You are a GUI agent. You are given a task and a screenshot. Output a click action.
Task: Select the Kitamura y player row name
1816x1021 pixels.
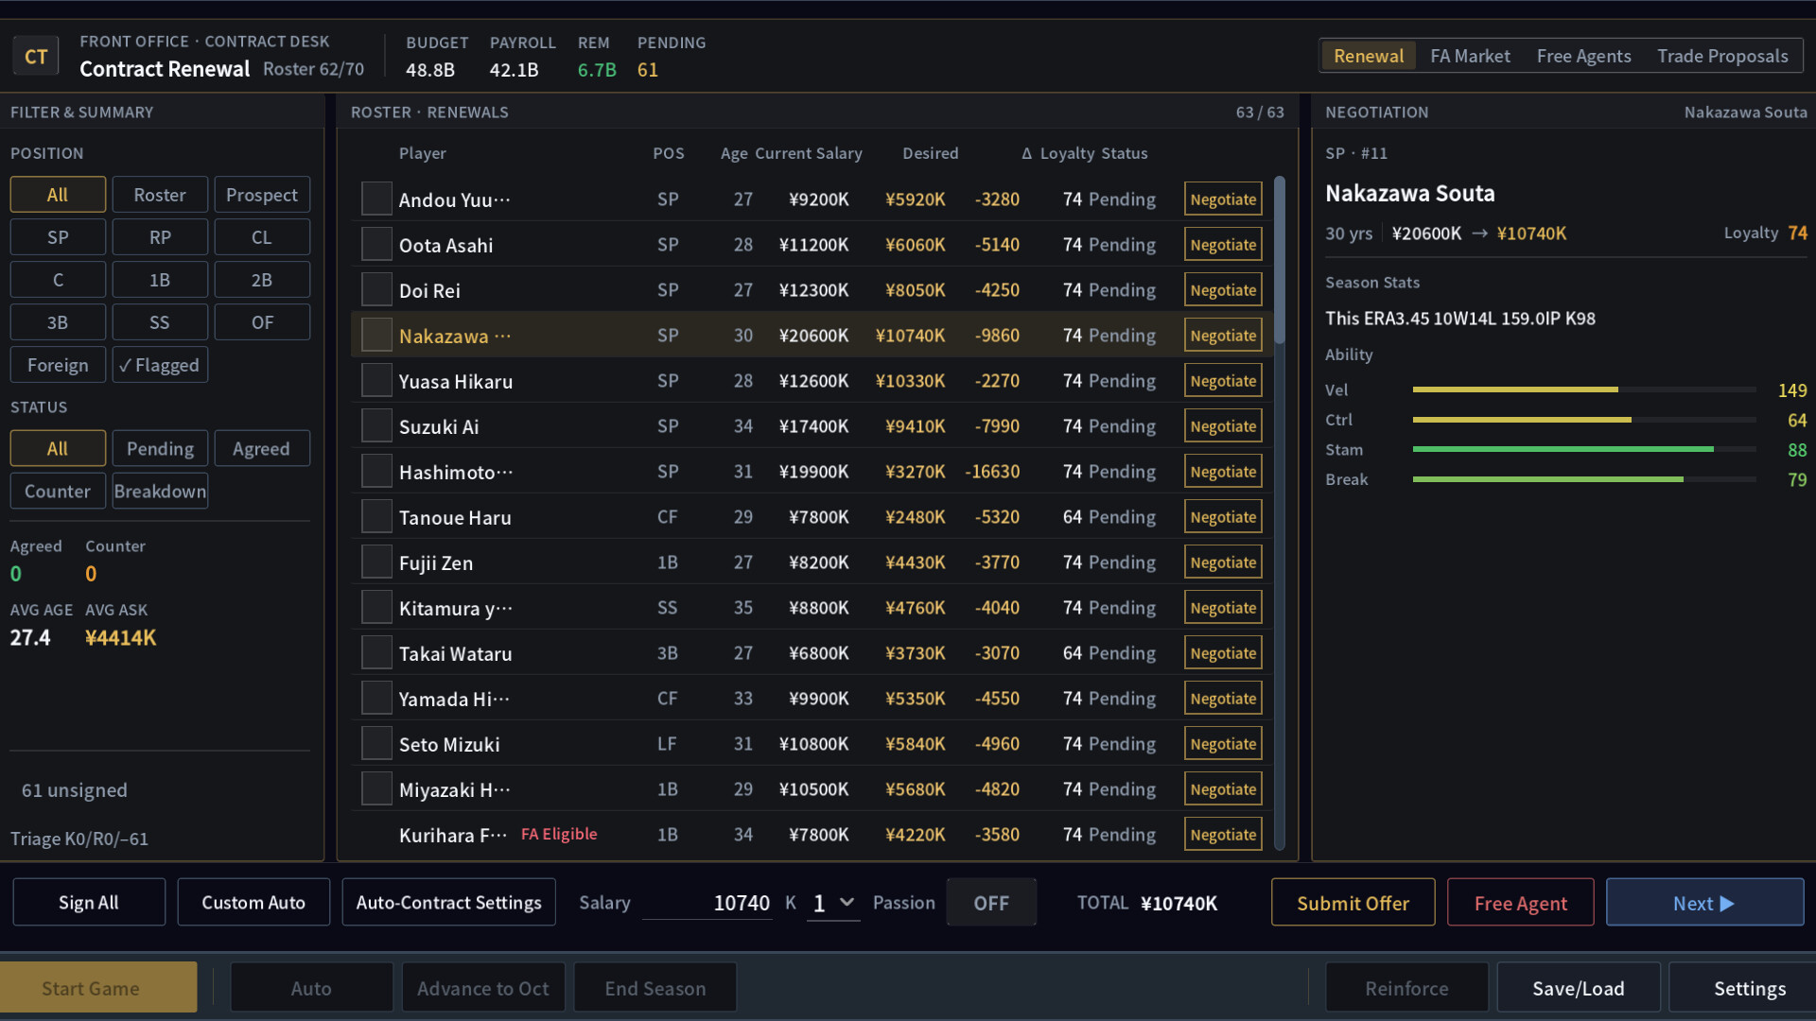point(456,608)
